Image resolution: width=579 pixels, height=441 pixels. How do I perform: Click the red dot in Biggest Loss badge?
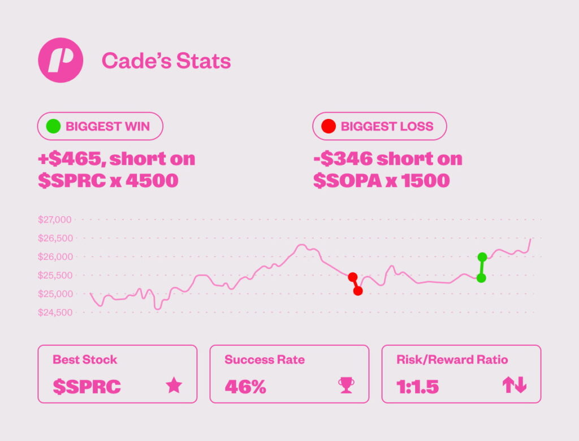pos(328,126)
